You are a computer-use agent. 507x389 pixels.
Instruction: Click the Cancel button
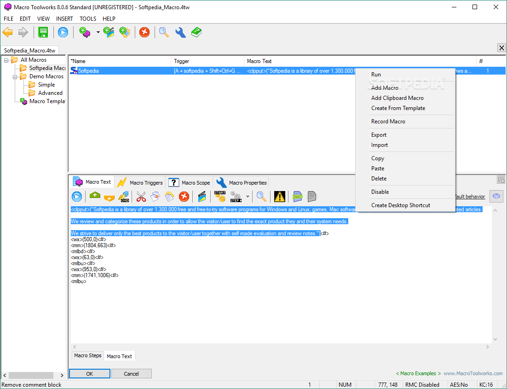coord(131,373)
